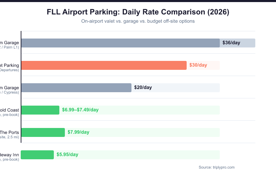
Task: Select the gray bar for the $20/day rate
Action: click(x=76, y=88)
